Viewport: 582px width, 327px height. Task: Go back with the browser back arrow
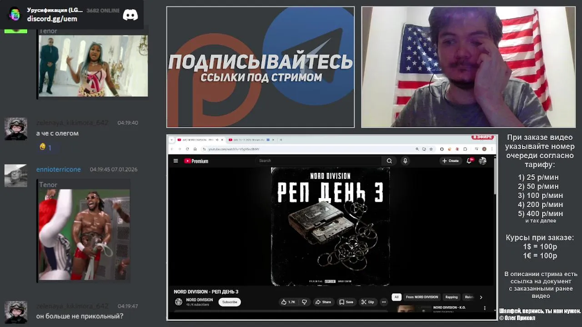[x=172, y=149]
